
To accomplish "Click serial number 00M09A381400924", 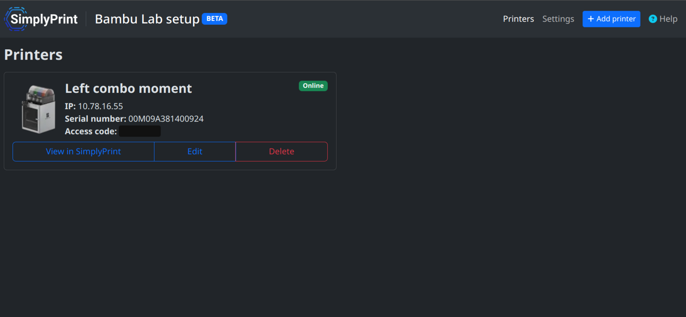I will click(166, 119).
